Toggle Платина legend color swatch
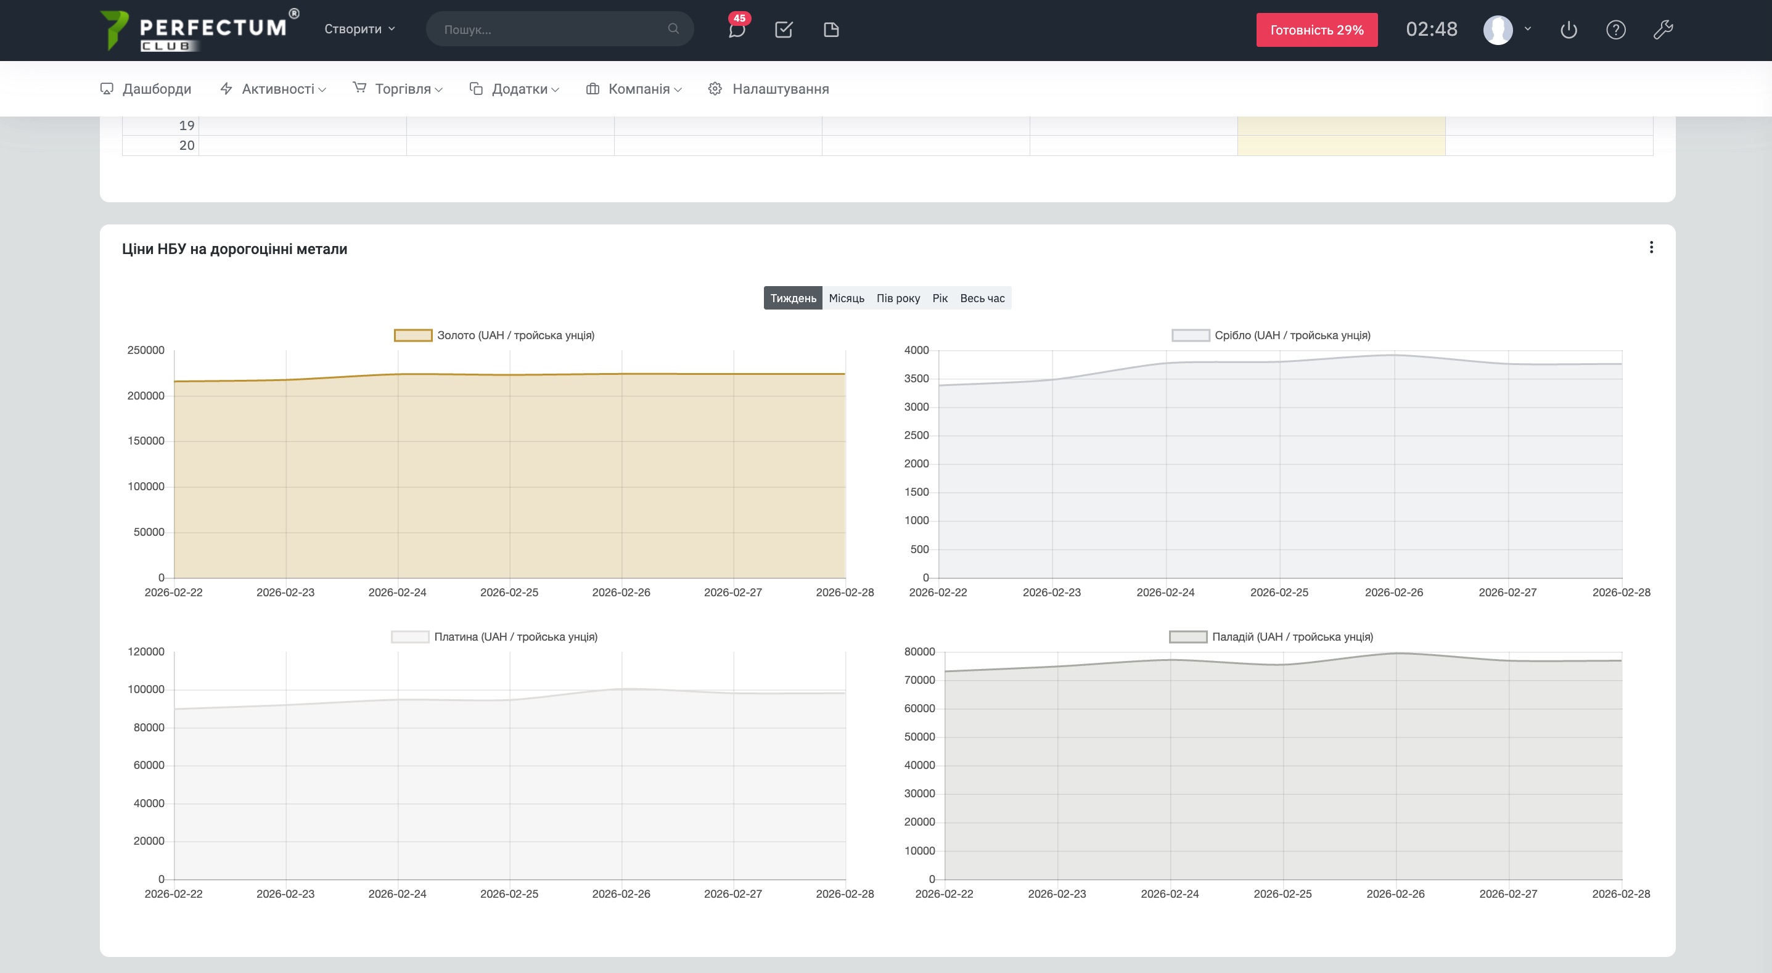Screen dimensions: 1772x973 point(410,636)
